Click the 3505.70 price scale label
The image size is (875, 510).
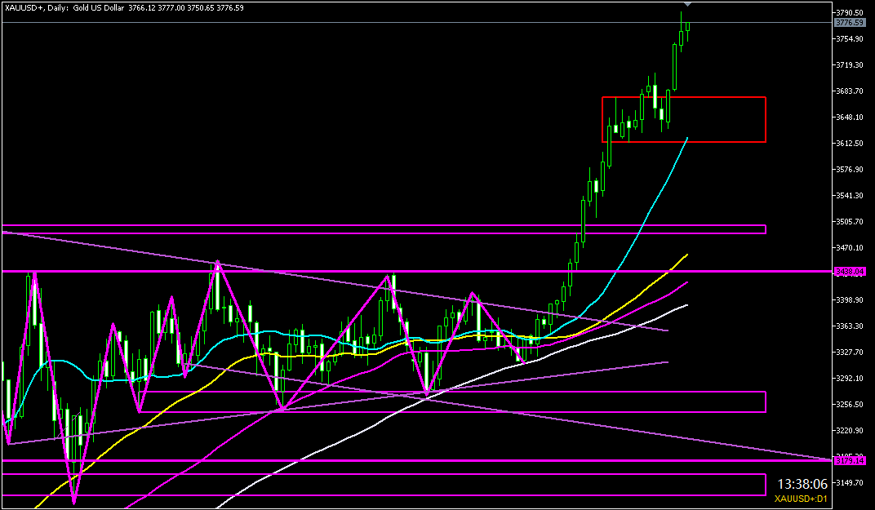coord(850,222)
